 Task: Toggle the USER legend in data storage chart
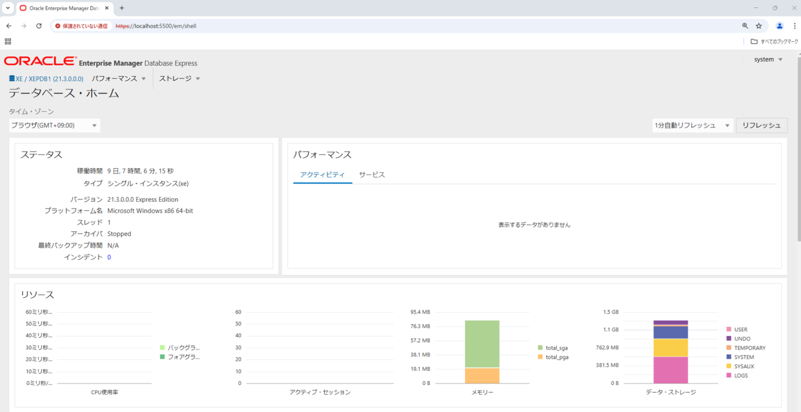(741, 329)
